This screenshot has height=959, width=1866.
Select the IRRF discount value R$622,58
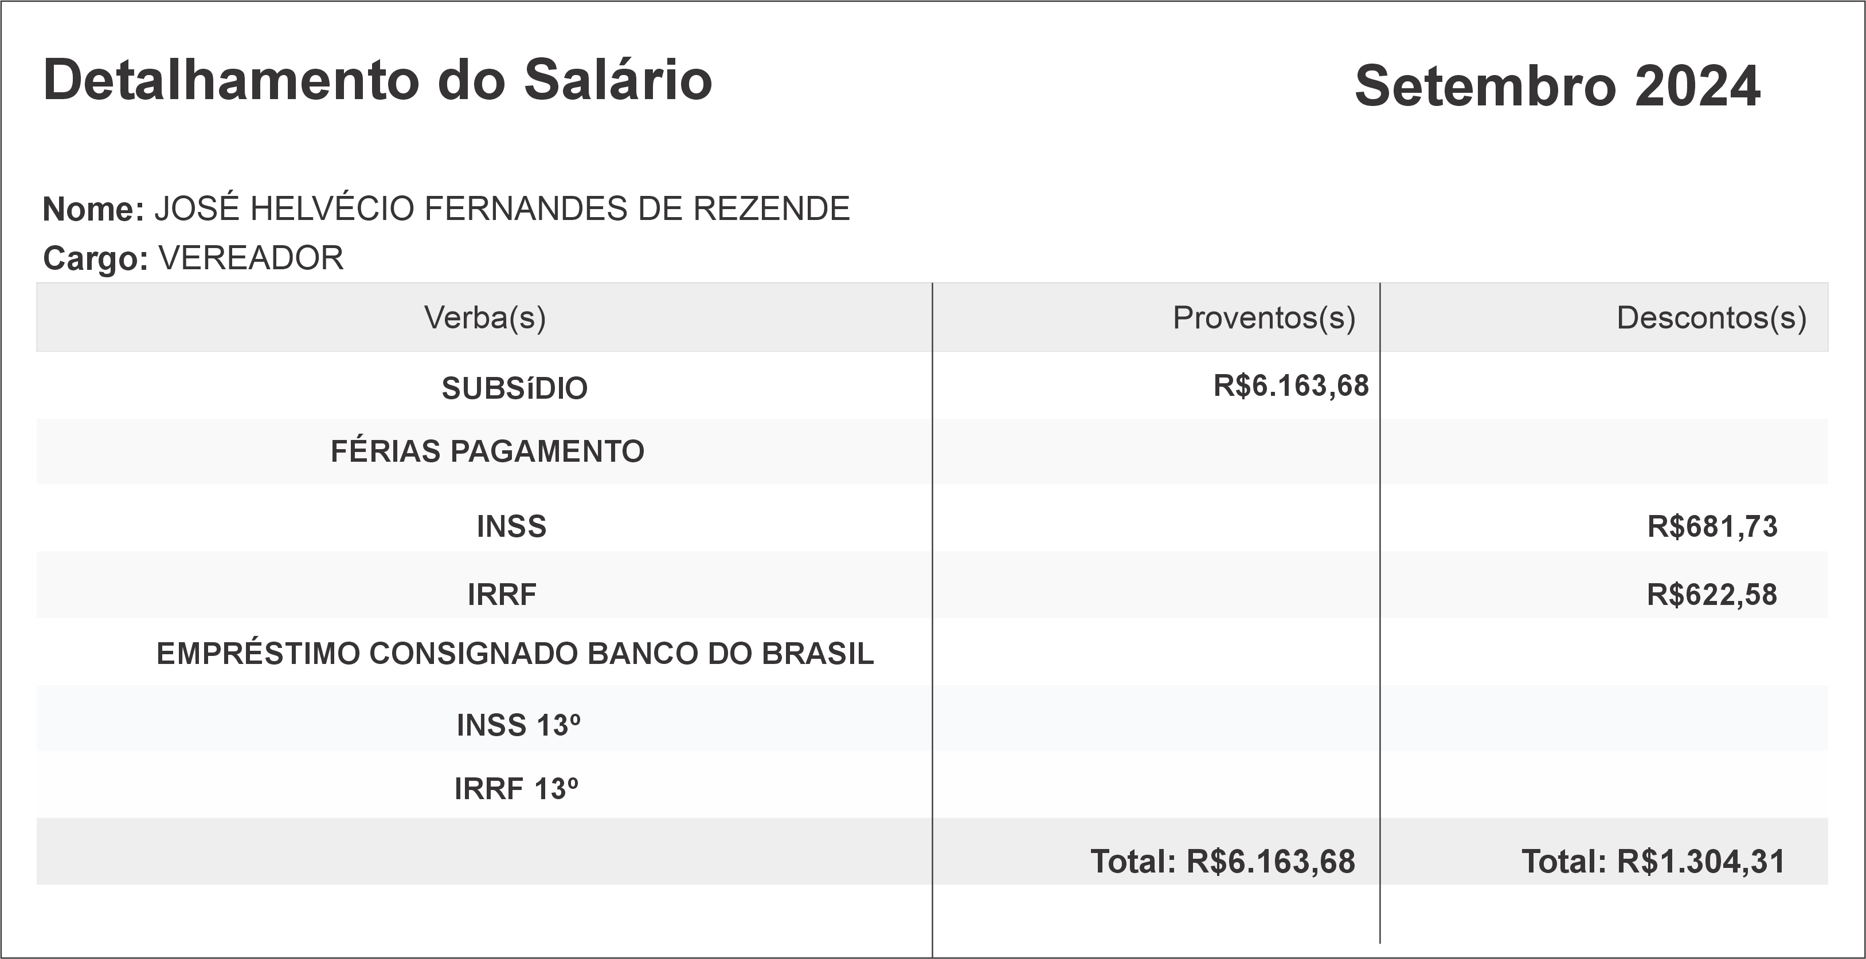(1712, 595)
